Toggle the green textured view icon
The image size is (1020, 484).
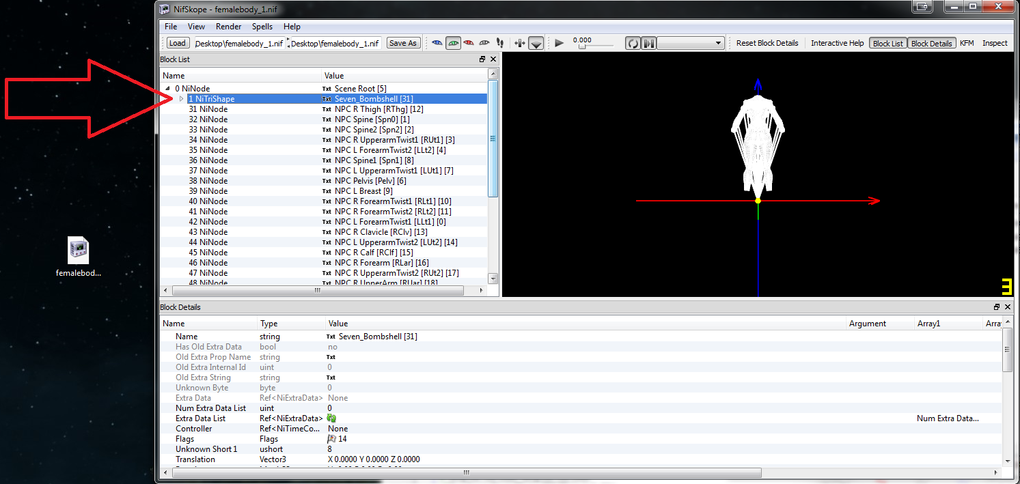coord(453,42)
